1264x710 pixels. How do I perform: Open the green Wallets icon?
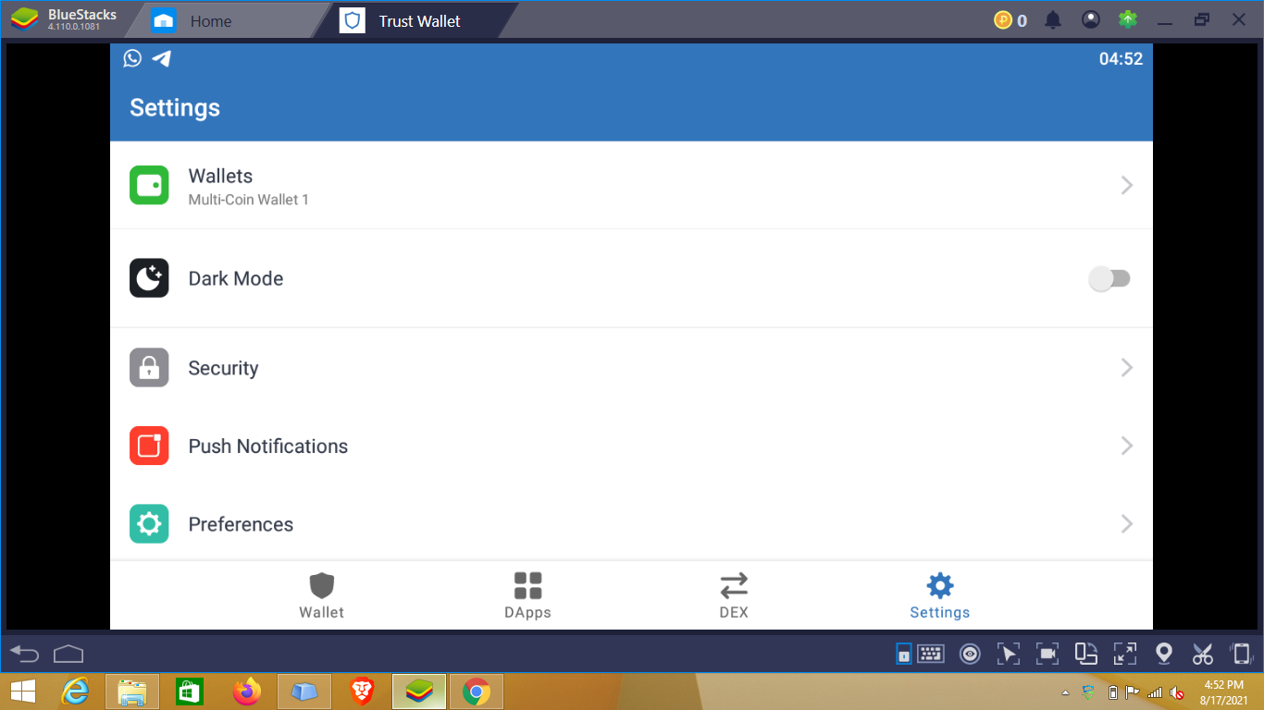click(x=149, y=185)
